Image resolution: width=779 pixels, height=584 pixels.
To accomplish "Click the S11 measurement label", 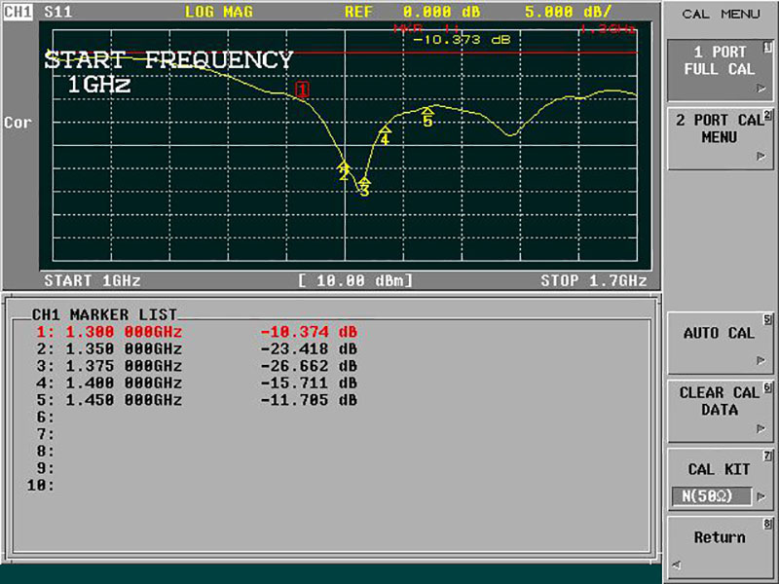I will 58,12.
